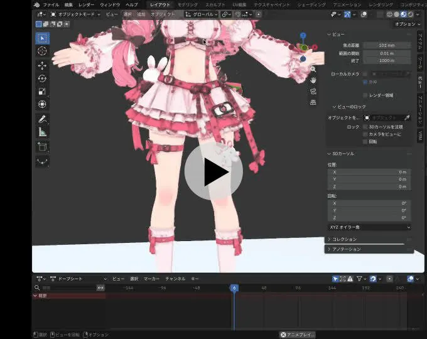427x339 pixels.
Task: Toggle the camera view icon
Action: [313, 91]
